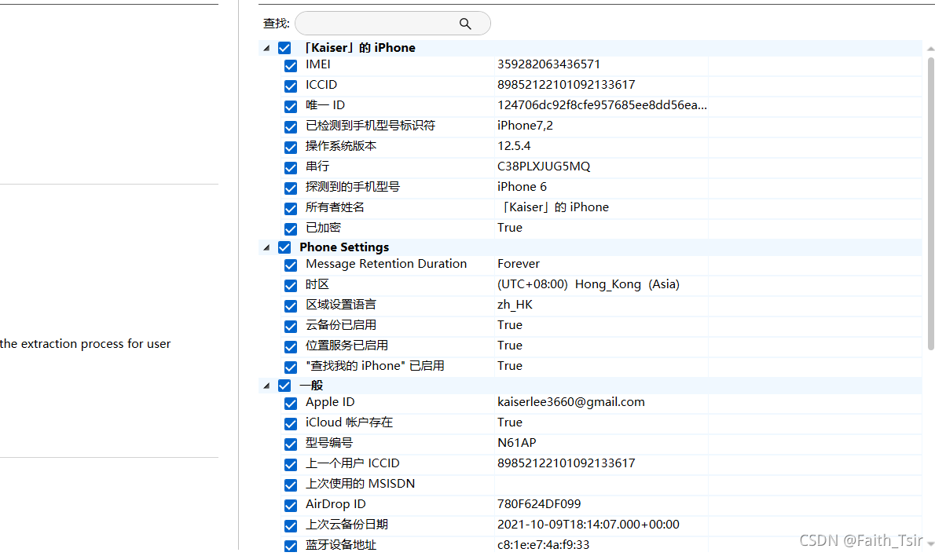
Task: Click the vertical scrollbar thumb
Action: pyautogui.click(x=931, y=203)
